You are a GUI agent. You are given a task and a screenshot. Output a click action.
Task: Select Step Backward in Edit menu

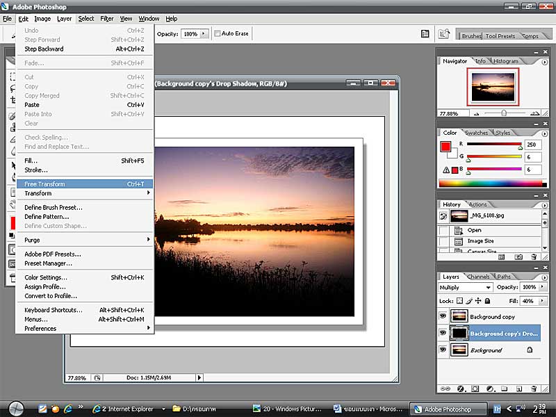pos(85,49)
